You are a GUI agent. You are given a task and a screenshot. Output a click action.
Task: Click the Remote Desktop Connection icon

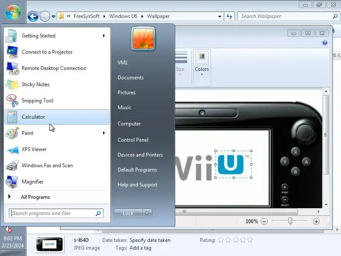tap(12, 68)
